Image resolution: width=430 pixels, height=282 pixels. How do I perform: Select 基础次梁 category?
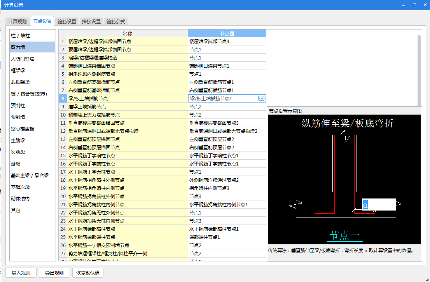[x=32, y=187]
